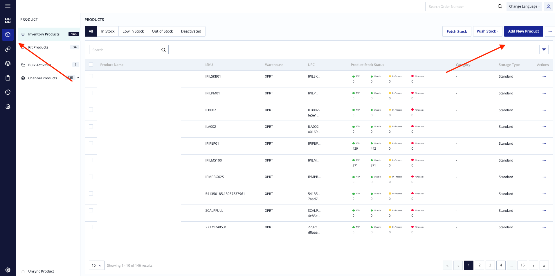The height and width of the screenshot is (276, 555).
Task: Check the ILA002 row checkbox
Action: (x=91, y=126)
